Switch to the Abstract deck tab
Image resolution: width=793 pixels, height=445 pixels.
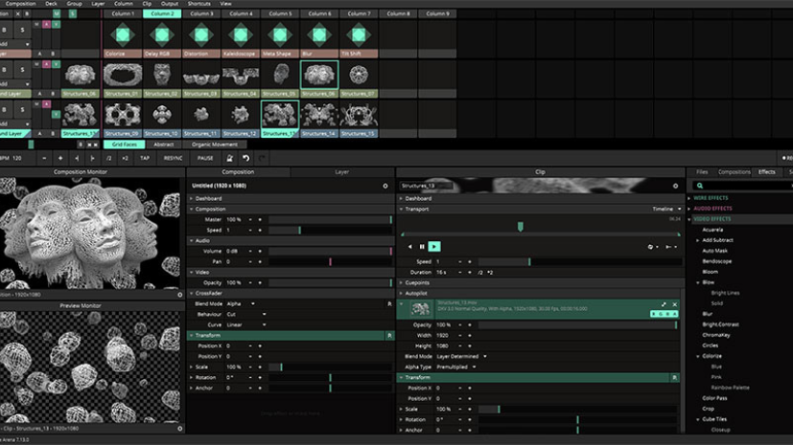164,145
